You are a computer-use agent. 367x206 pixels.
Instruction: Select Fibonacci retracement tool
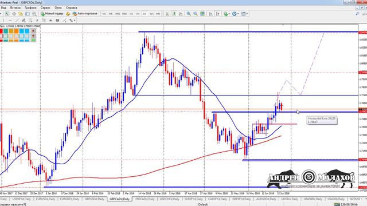pyautogui.click(x=30, y=21)
